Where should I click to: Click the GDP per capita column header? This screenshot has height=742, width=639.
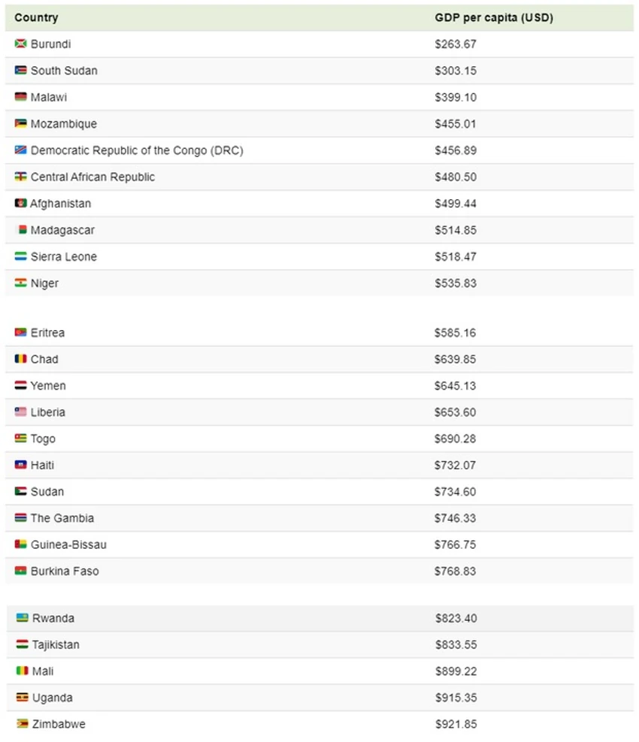click(494, 17)
